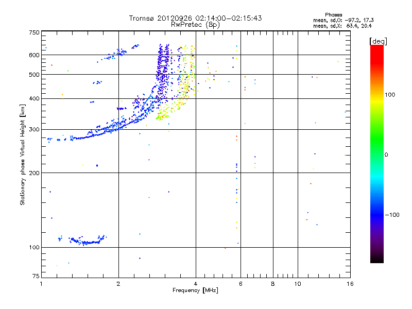The image size is (412, 309).
Task: Click the colorbar '100' tick label
Action: [390, 95]
